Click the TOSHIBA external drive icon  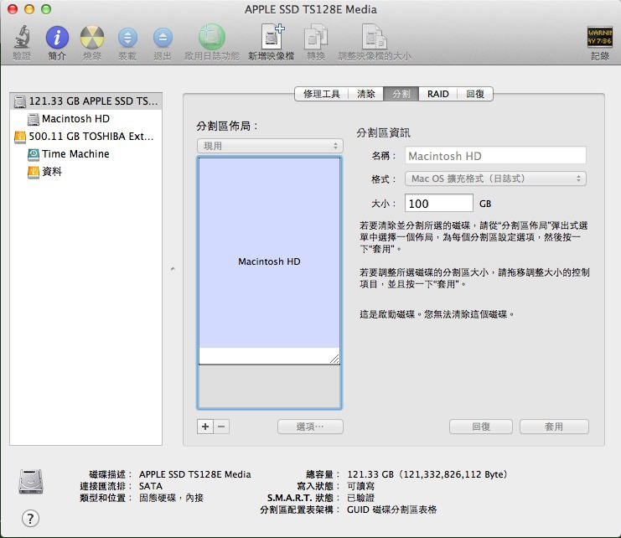[20, 137]
